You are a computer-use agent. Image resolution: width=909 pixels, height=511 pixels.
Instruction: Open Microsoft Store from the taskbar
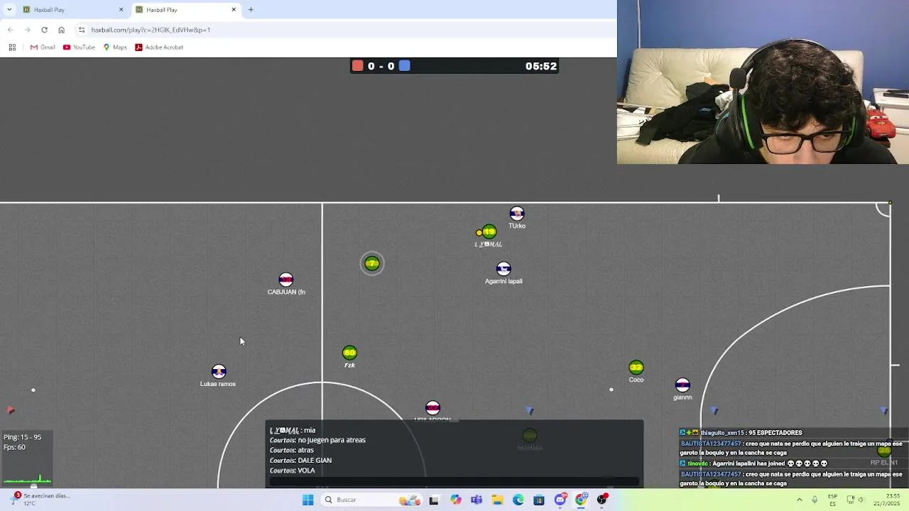[x=539, y=500]
